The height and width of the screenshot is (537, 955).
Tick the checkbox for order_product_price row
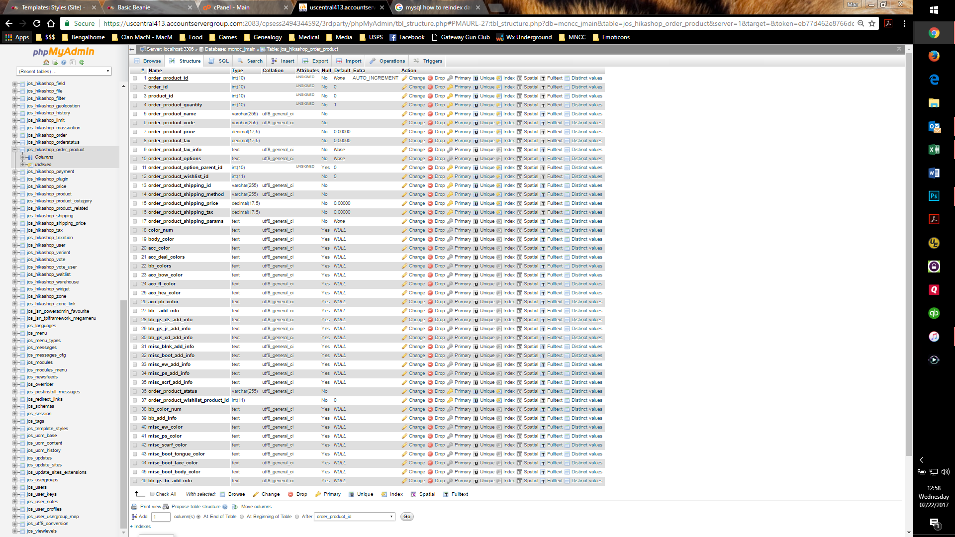pos(135,132)
